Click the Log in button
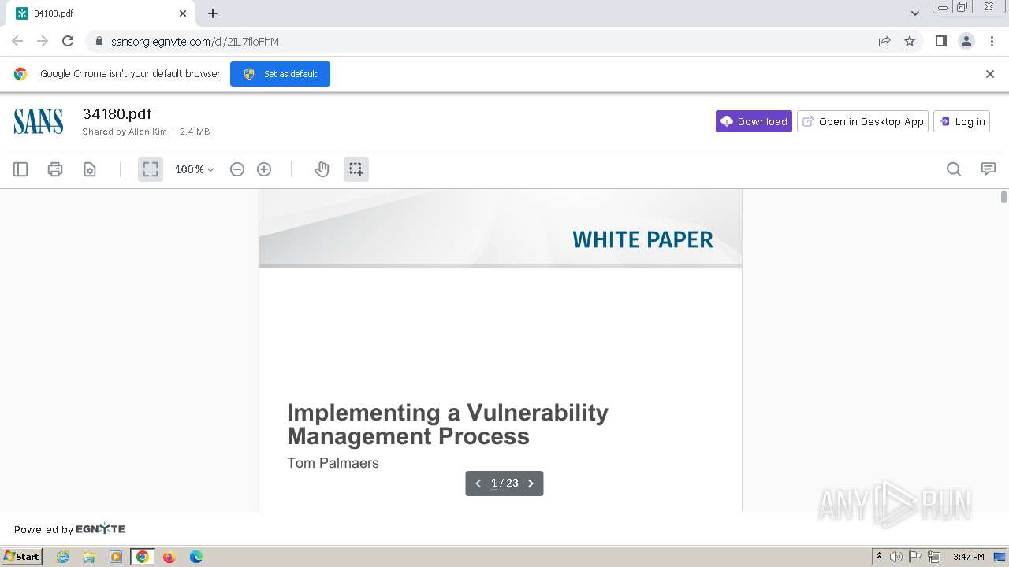 [x=962, y=121]
